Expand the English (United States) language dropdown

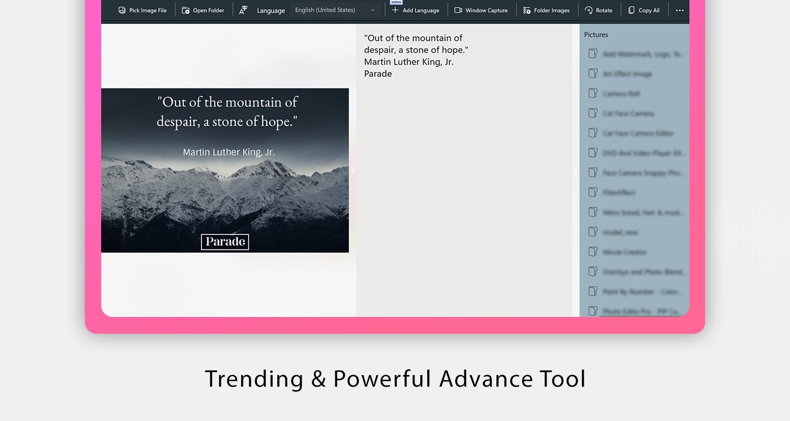coord(335,10)
